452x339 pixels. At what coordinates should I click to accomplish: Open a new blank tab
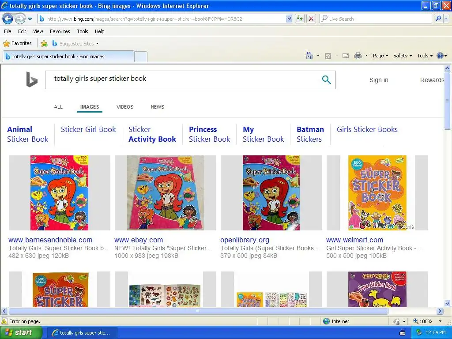tap(141, 56)
